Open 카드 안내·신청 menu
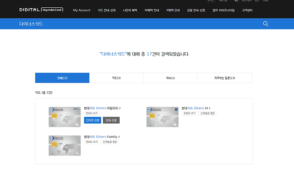Image resolution: width=294 pixels, height=170 pixels. click(x=107, y=10)
